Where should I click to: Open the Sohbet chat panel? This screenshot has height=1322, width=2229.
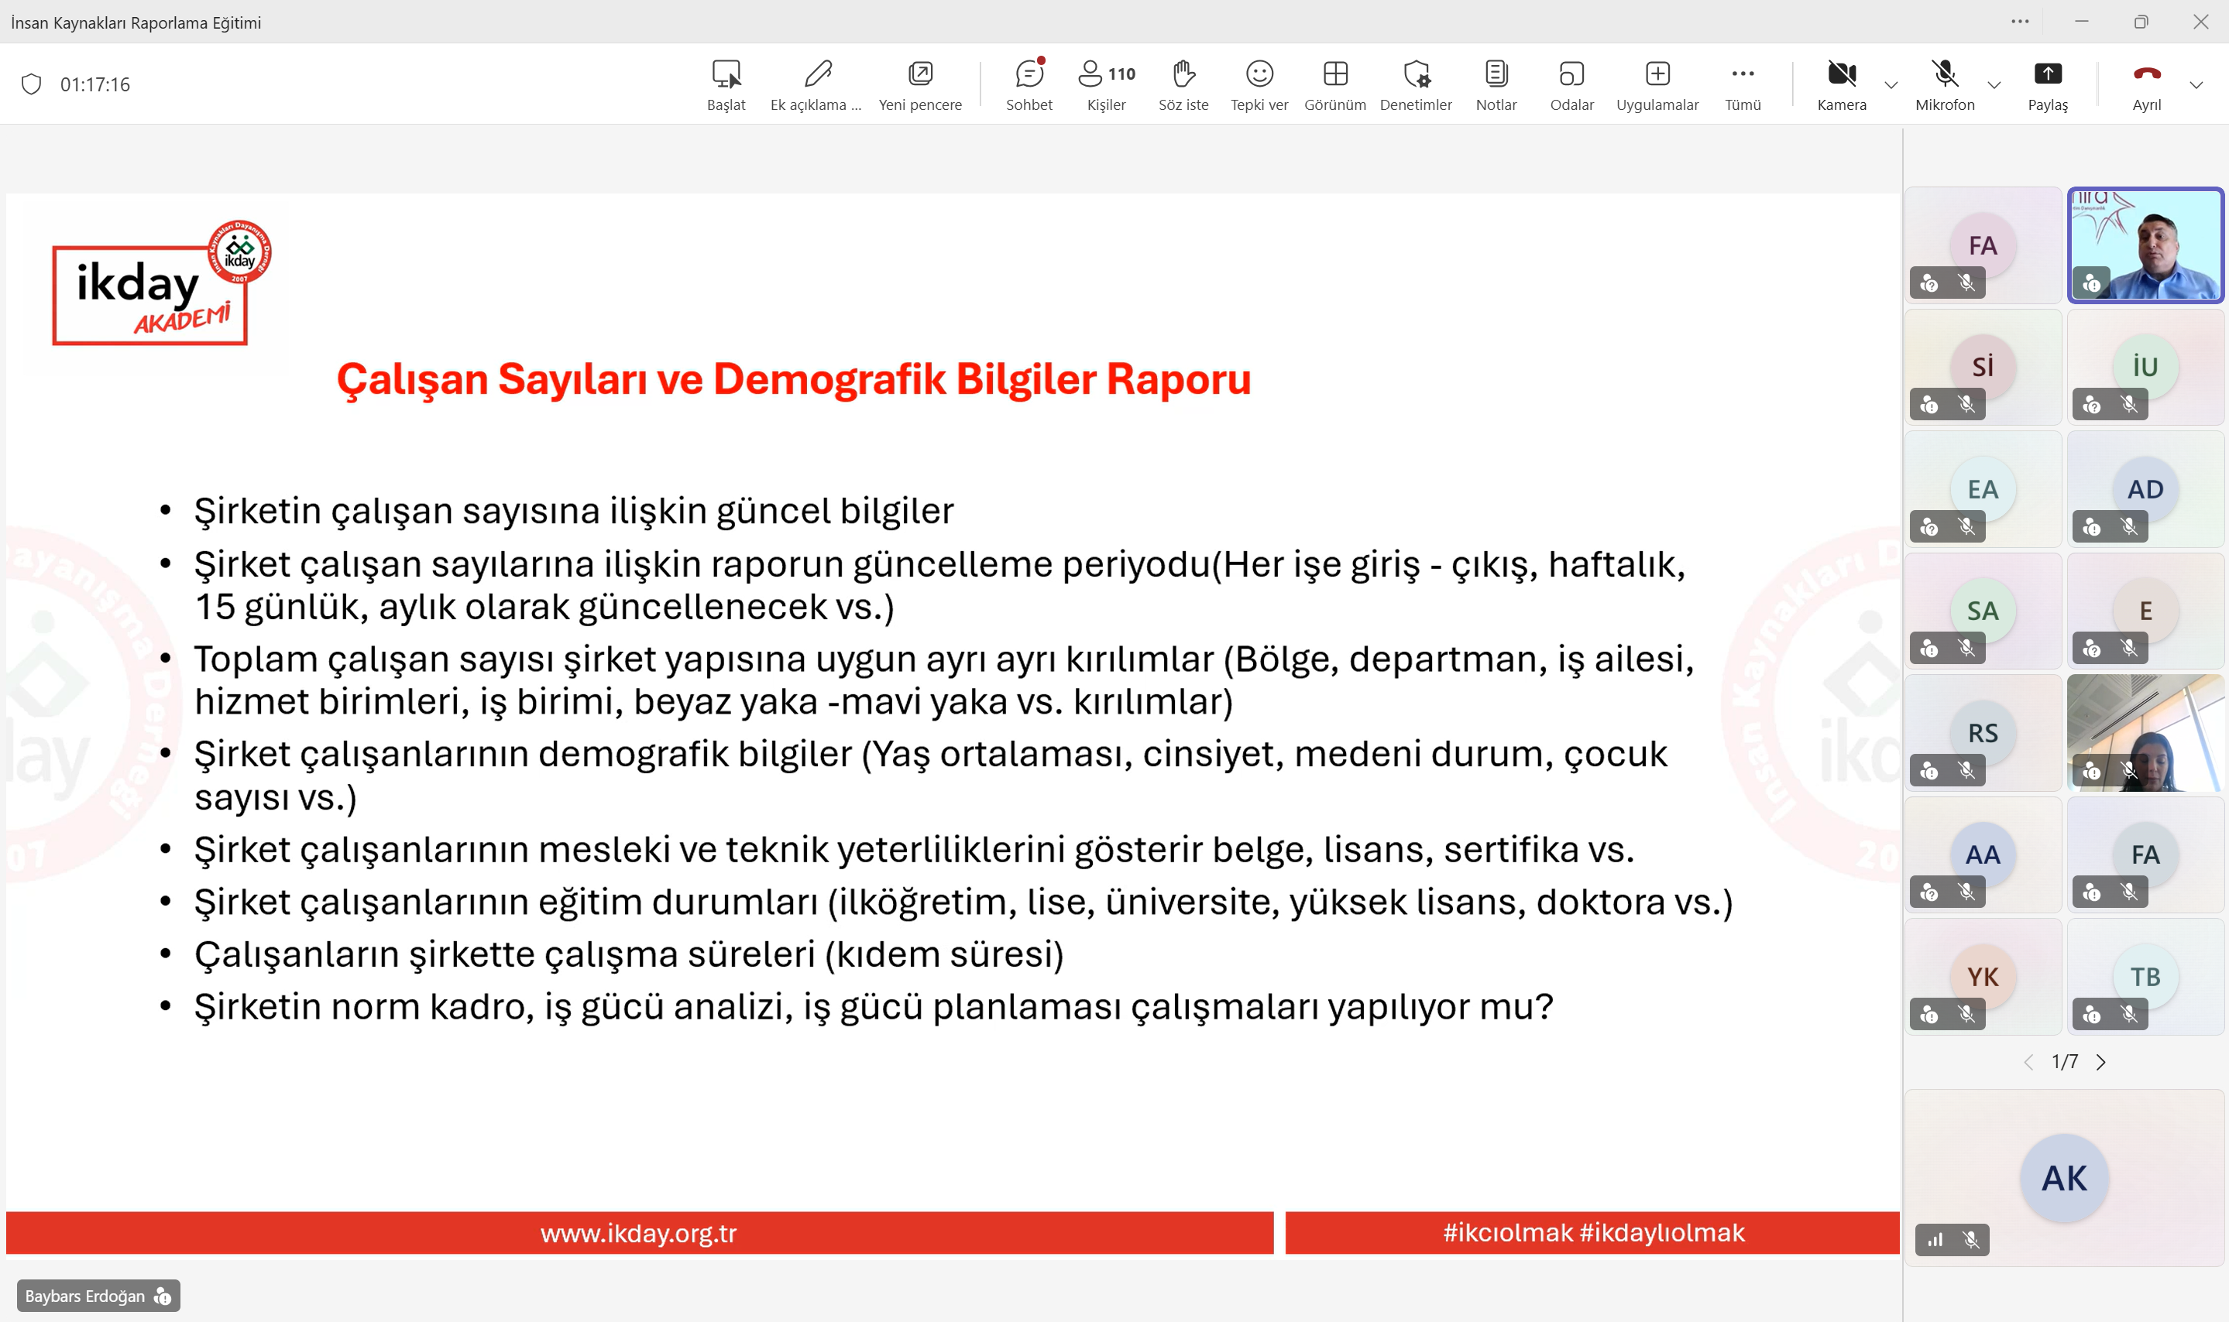pyautogui.click(x=1029, y=85)
